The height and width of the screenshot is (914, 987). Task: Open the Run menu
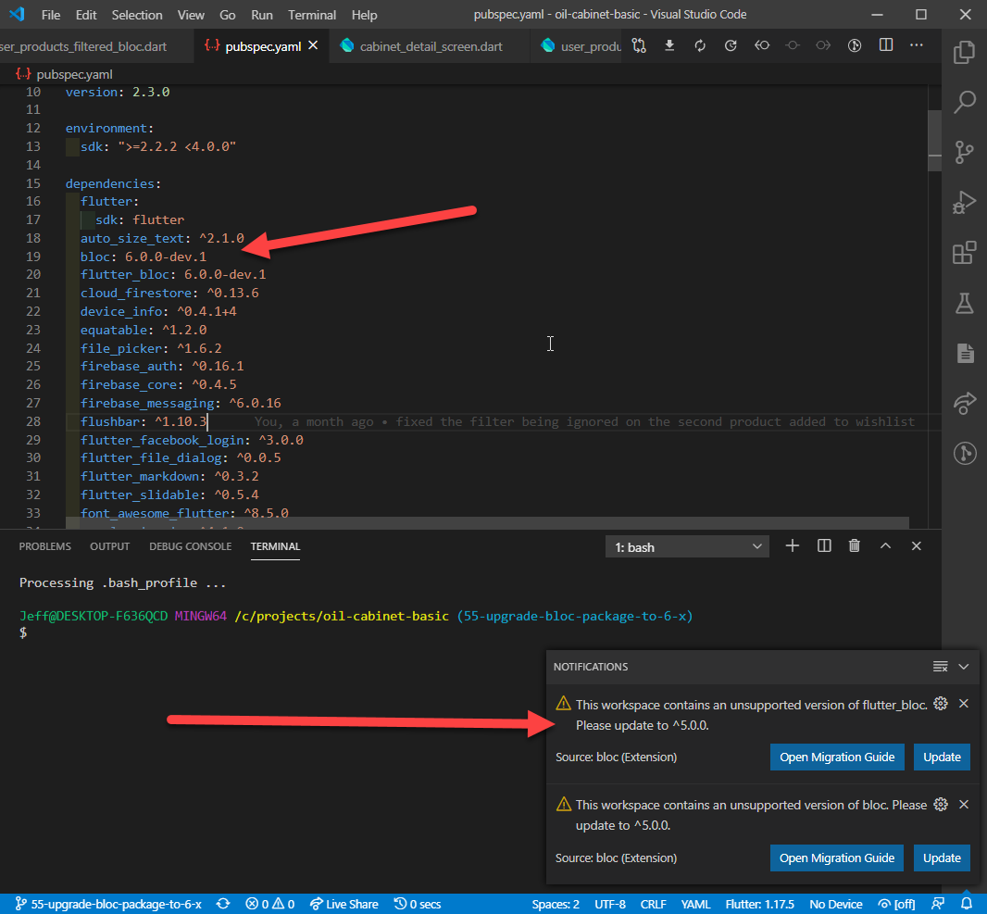click(x=262, y=15)
